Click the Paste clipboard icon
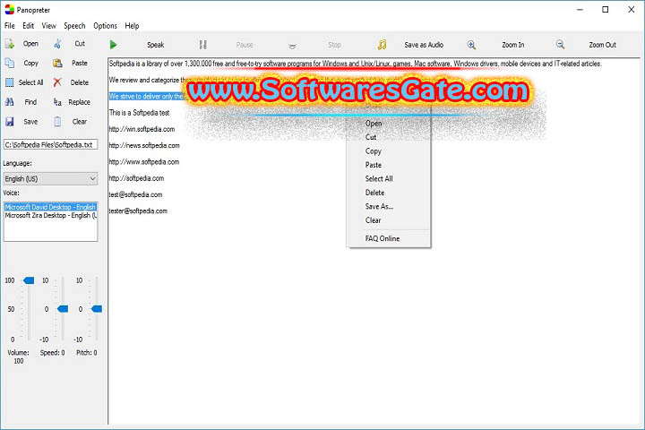Screen dimensions: 645x430 coord(57,63)
